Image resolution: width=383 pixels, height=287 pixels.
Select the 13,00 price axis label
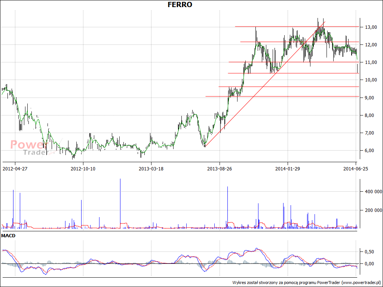coord(371,27)
